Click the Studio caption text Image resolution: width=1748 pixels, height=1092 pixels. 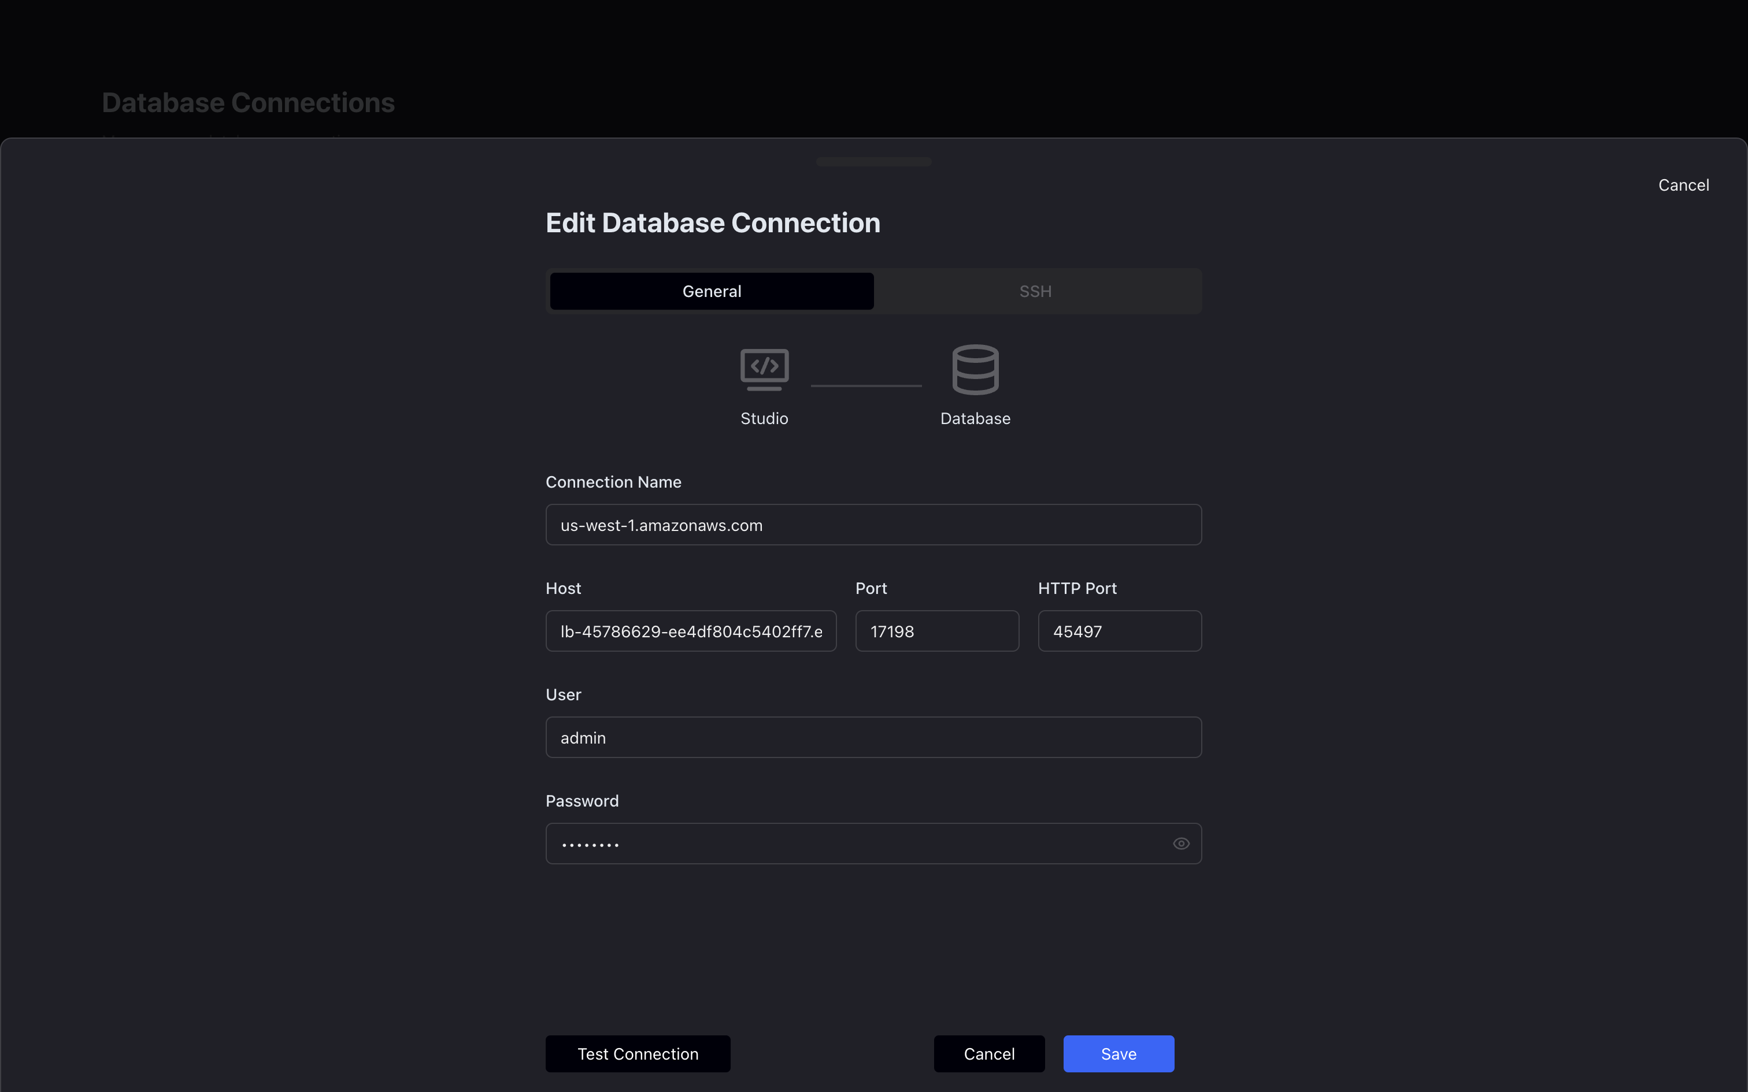pyautogui.click(x=764, y=418)
